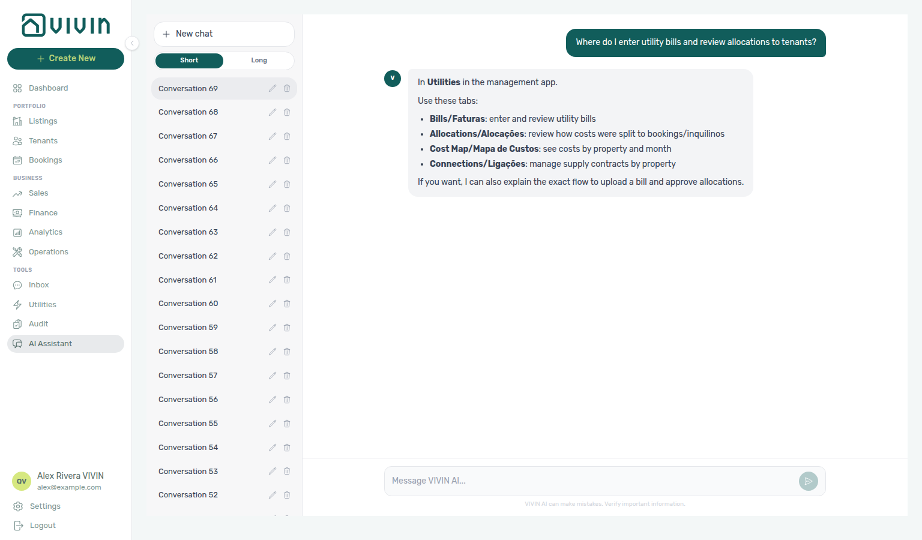Select Conversation 67
Viewport: 922px width, 540px height.
224,136
